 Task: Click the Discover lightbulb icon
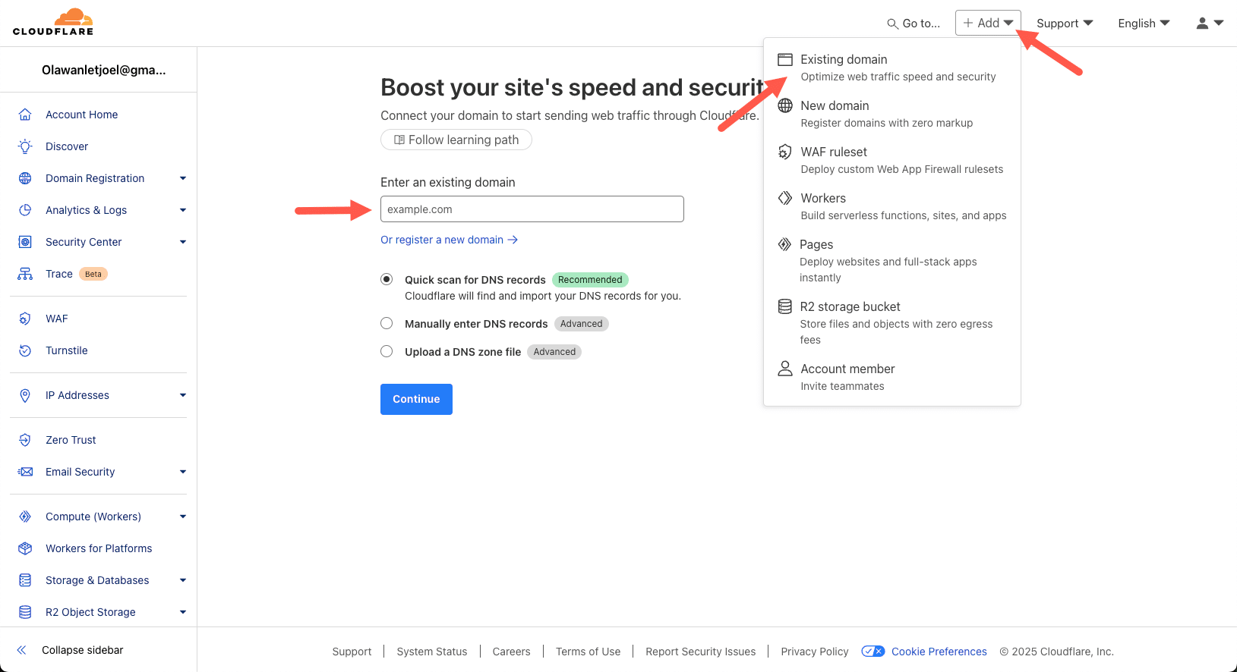[x=25, y=146]
